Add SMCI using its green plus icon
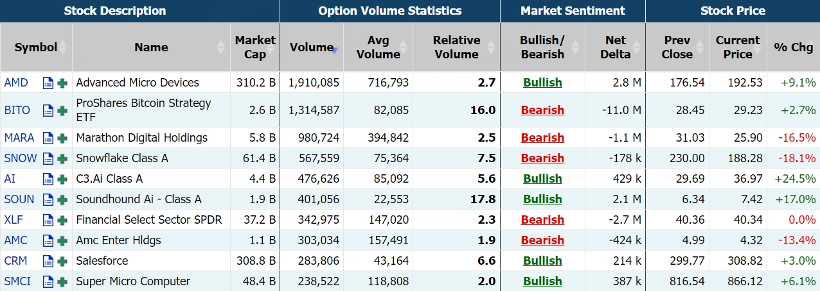Image resolution: width=820 pixels, height=291 pixels. click(x=62, y=281)
